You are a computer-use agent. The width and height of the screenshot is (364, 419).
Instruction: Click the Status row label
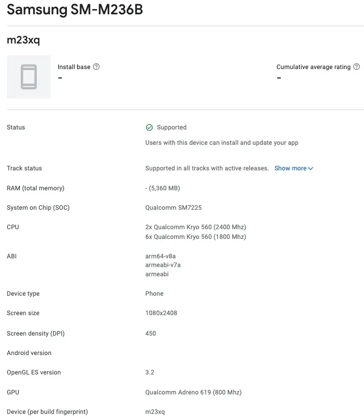click(15, 127)
